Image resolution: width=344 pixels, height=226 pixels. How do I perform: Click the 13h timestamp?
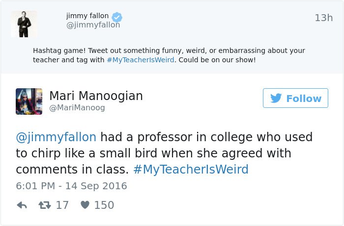click(x=323, y=18)
